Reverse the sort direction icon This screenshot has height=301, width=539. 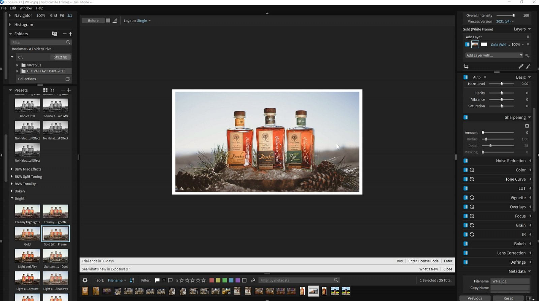pyautogui.click(x=132, y=280)
